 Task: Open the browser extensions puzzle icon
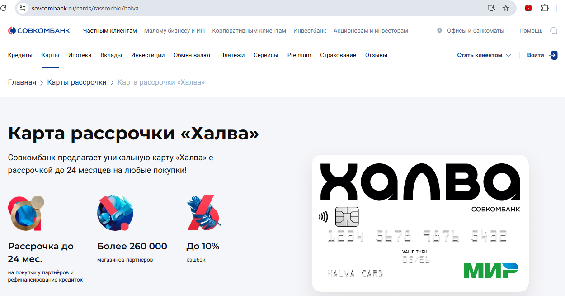click(x=545, y=8)
